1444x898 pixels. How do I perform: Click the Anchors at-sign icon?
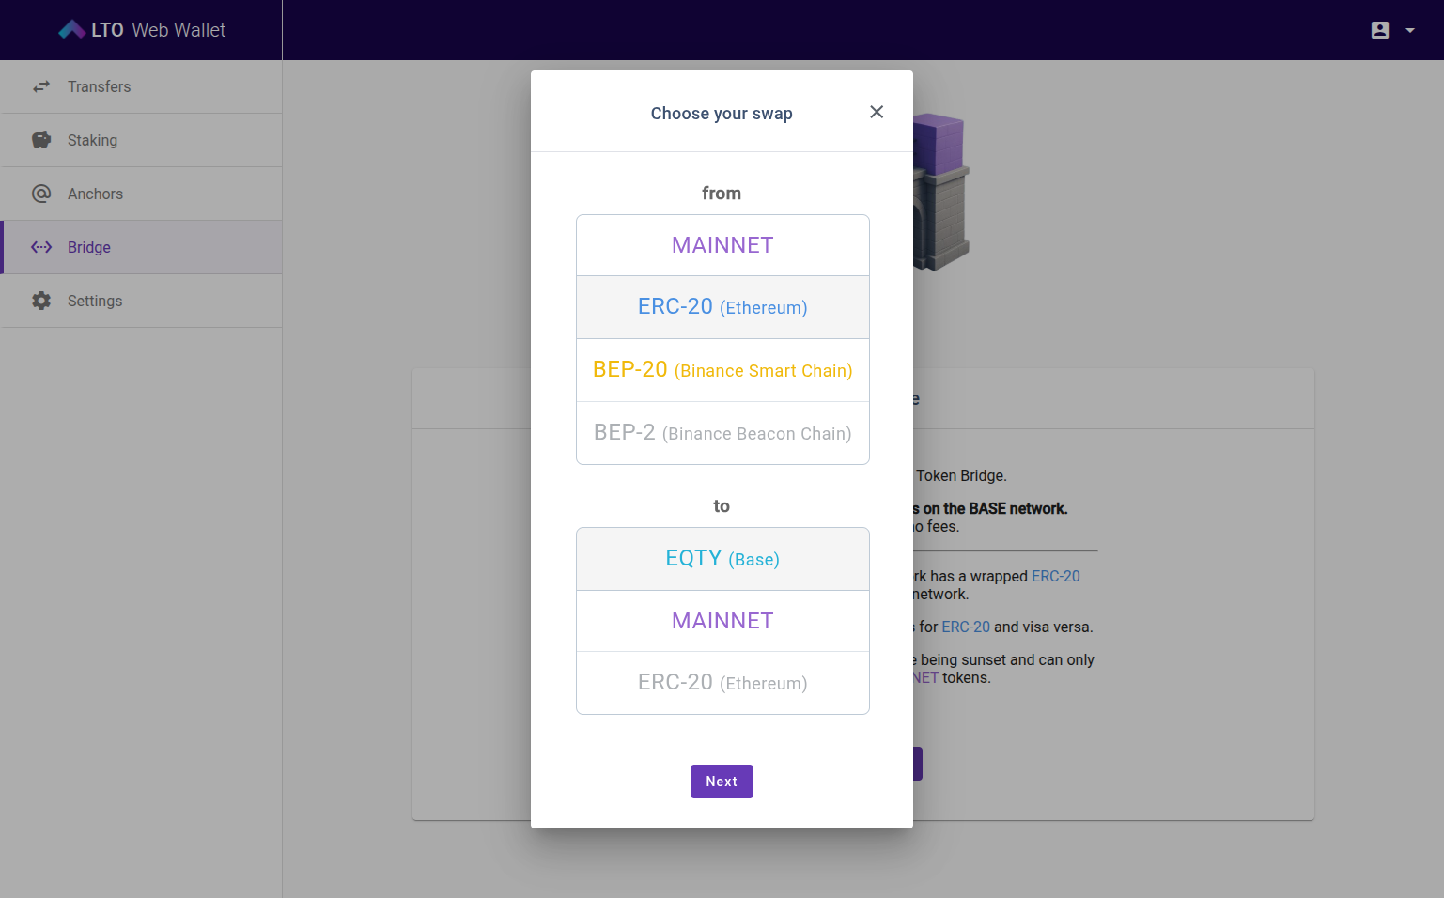click(x=41, y=194)
